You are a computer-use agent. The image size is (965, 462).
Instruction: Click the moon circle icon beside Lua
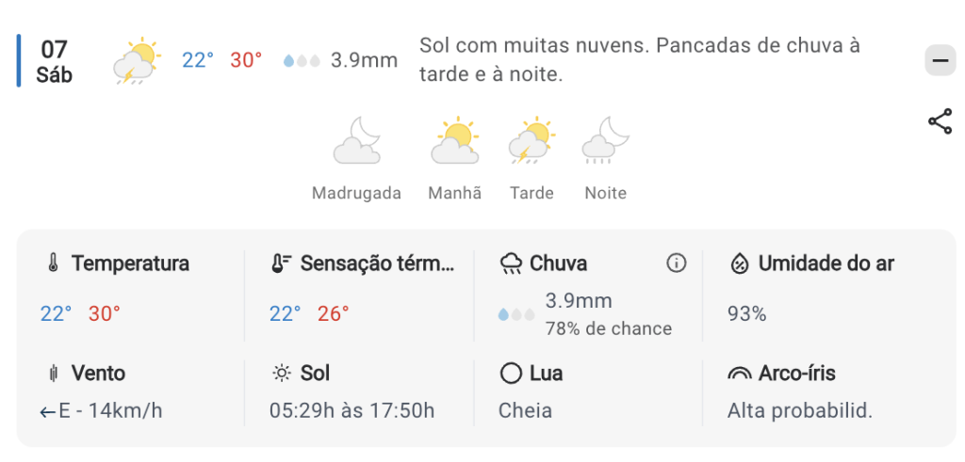click(x=511, y=374)
